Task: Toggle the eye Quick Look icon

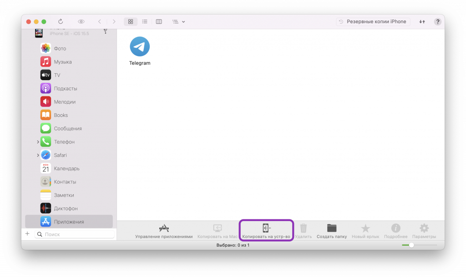Action: tap(81, 21)
